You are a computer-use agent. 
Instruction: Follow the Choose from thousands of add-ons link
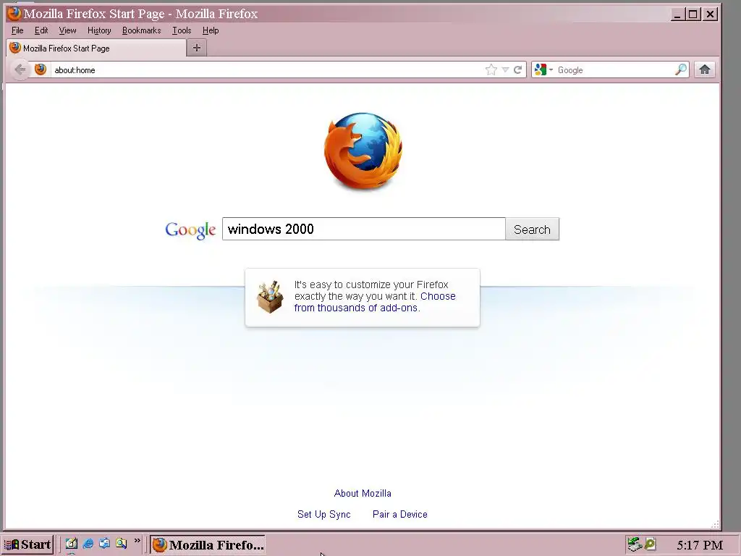pyautogui.click(x=375, y=302)
